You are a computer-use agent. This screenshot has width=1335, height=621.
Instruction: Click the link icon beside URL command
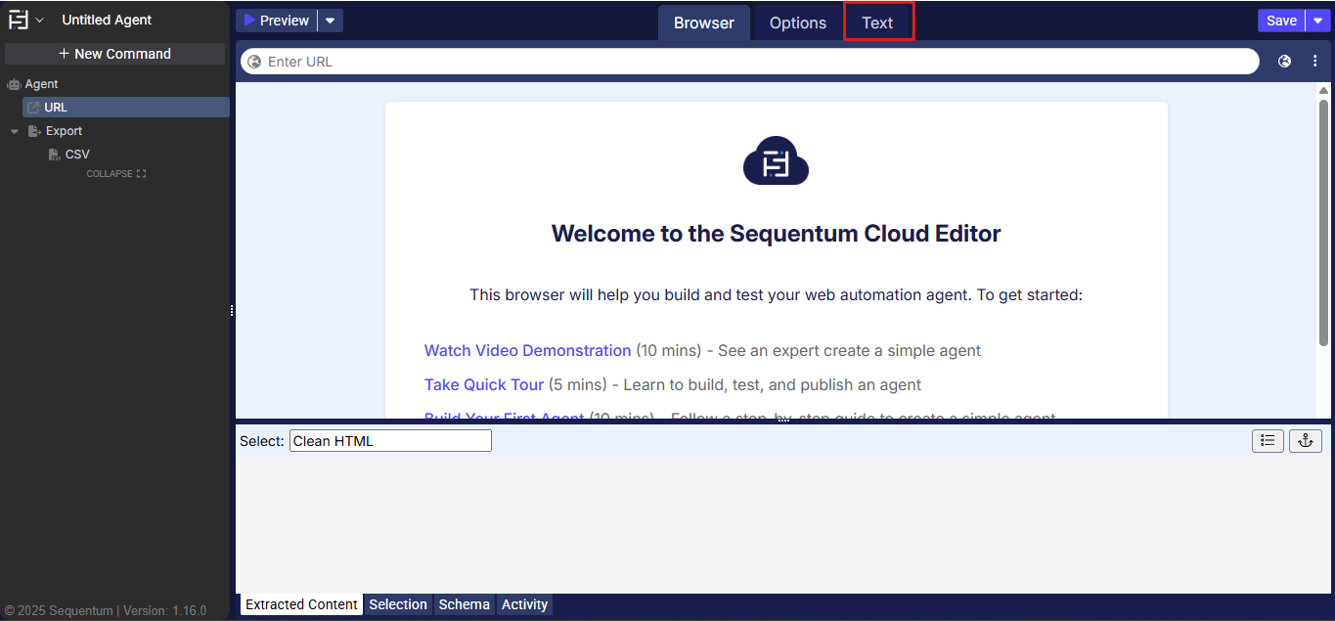click(x=33, y=108)
